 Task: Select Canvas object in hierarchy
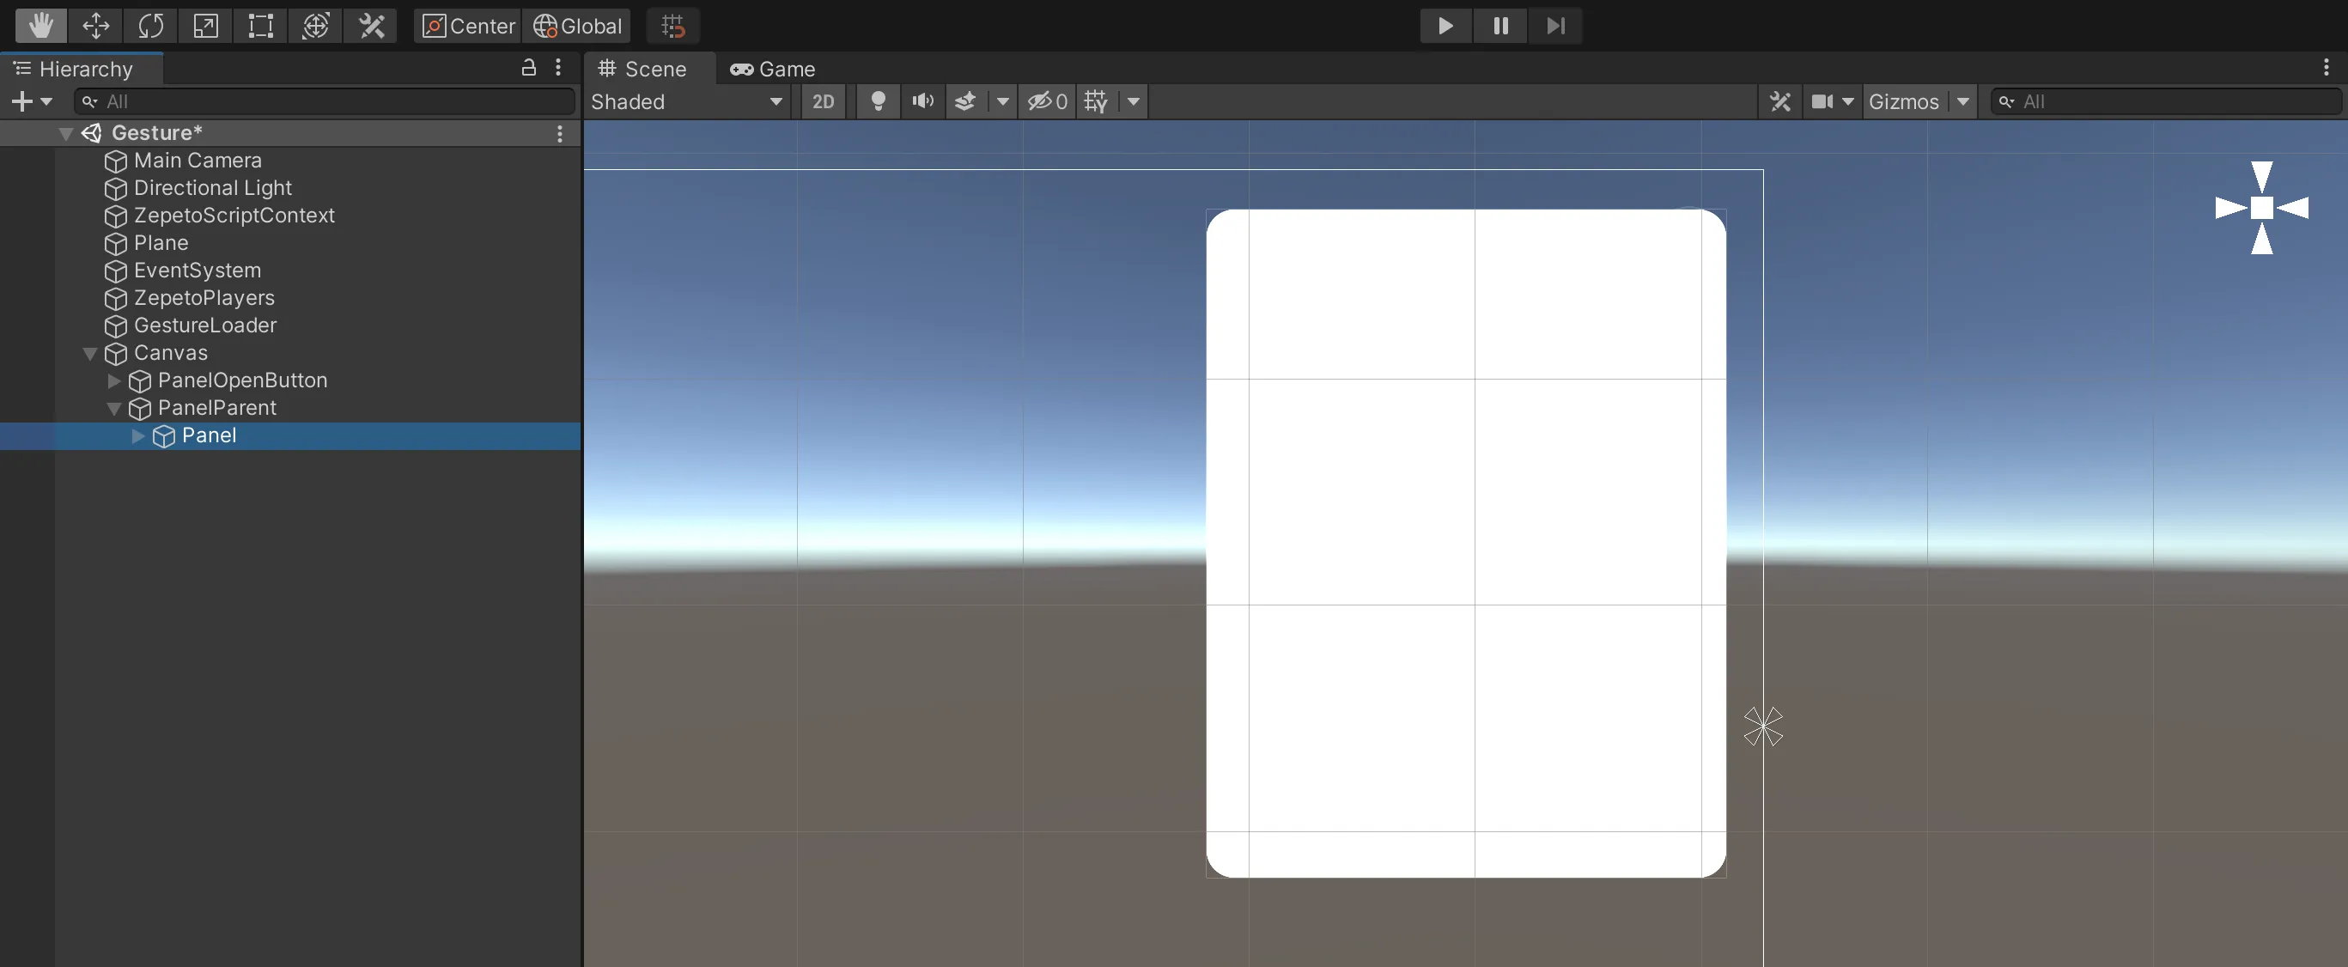[x=169, y=353]
